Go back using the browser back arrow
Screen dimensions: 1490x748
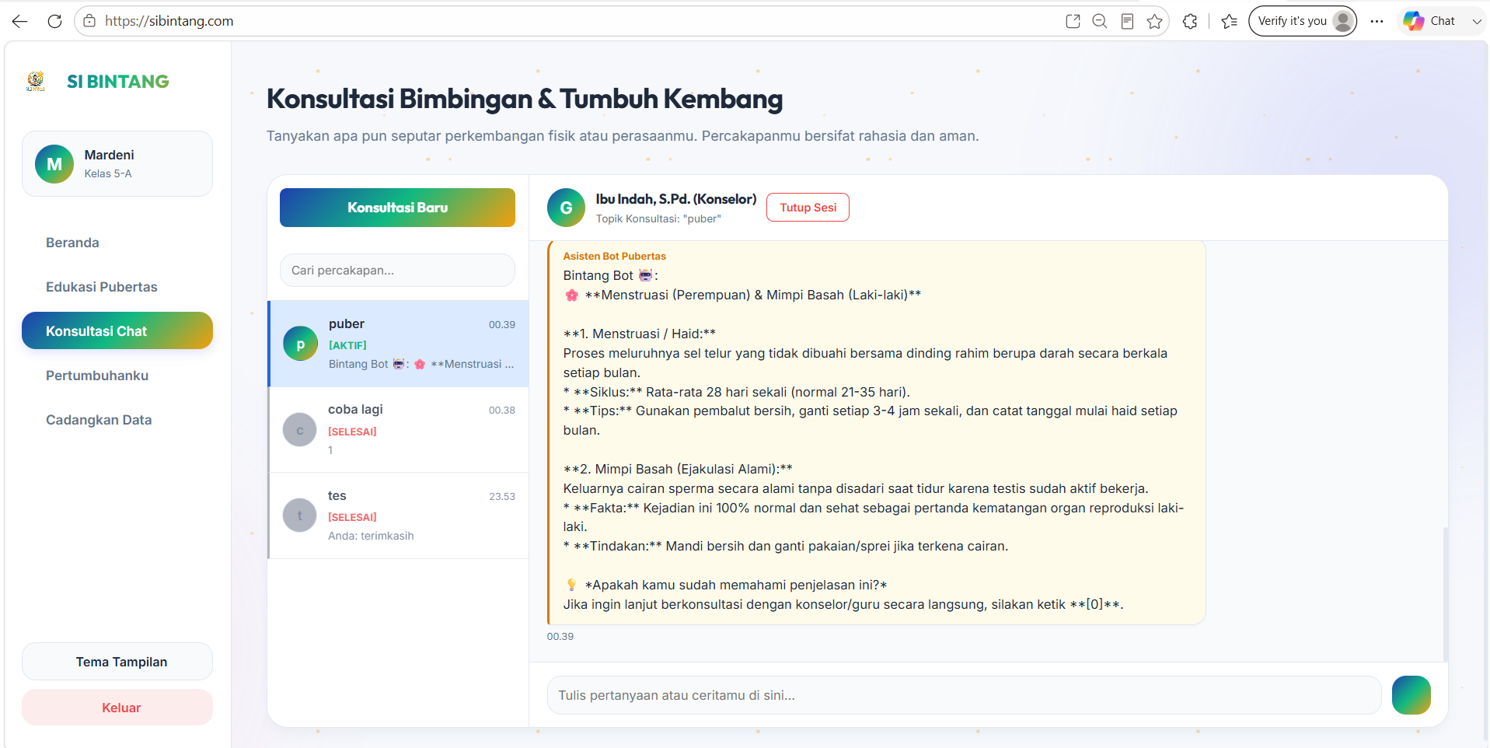[x=20, y=21]
